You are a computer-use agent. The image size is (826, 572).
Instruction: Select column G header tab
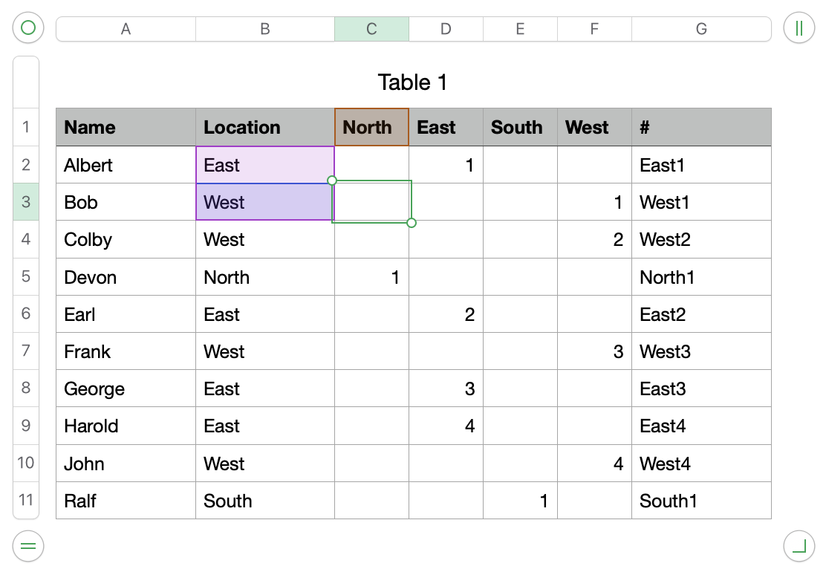[700, 29]
